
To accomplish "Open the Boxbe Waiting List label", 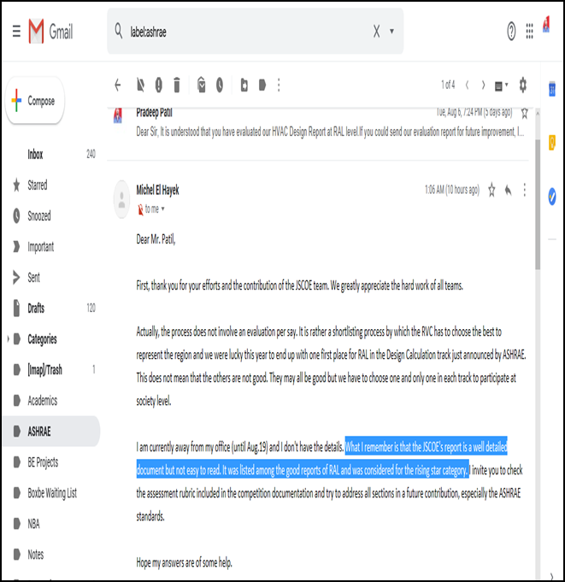I will [x=51, y=493].
